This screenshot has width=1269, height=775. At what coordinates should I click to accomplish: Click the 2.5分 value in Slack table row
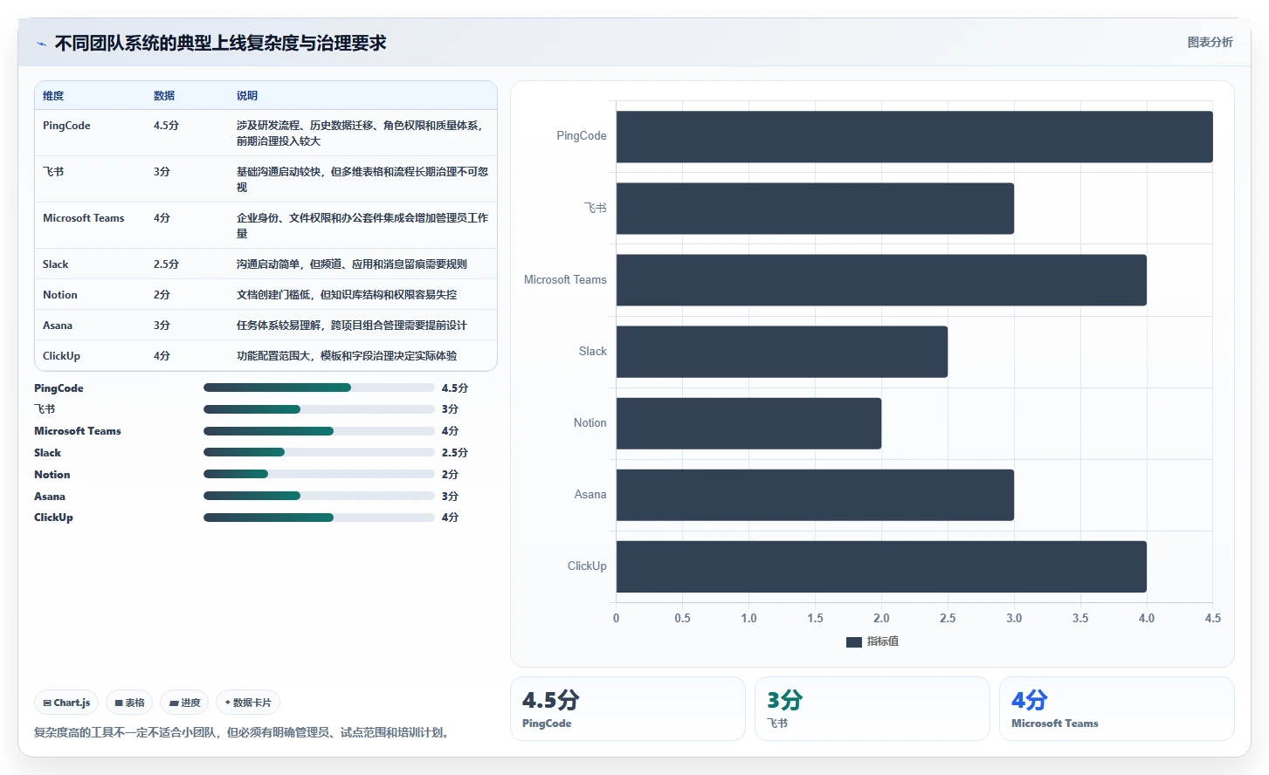[x=166, y=264]
